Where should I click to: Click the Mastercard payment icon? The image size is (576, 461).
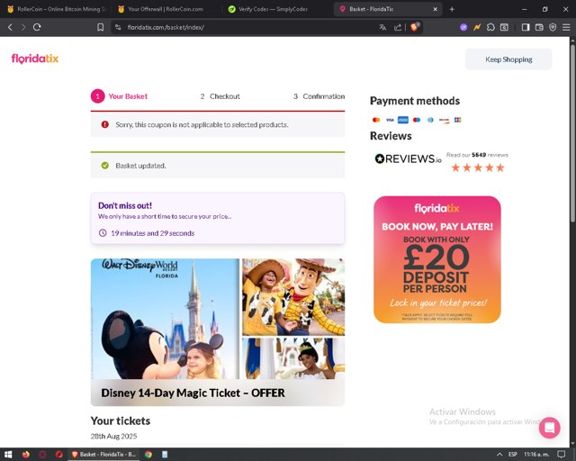(x=376, y=120)
